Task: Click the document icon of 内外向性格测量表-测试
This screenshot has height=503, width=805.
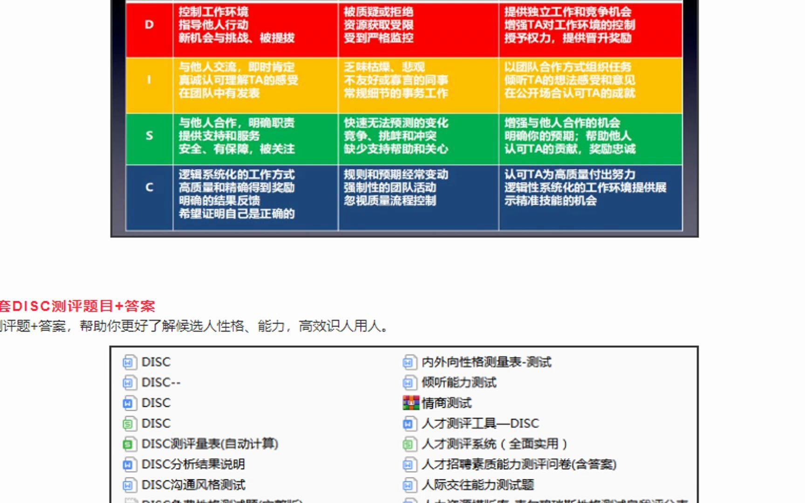Action: tap(409, 362)
